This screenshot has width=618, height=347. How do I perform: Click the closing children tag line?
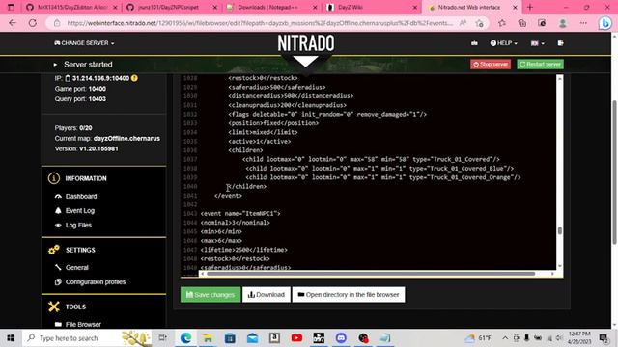[x=246, y=186]
